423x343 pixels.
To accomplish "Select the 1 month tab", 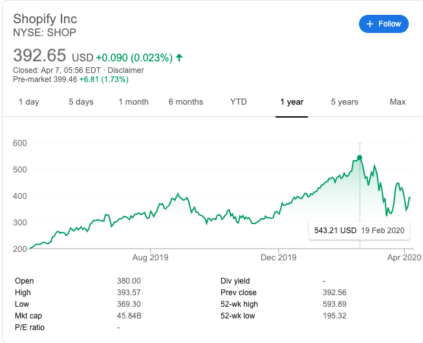I will [133, 102].
